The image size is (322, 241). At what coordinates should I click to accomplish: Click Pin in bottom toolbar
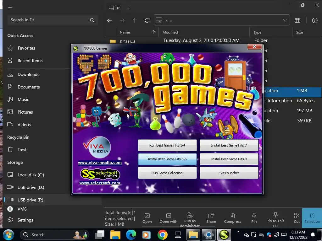(254, 218)
